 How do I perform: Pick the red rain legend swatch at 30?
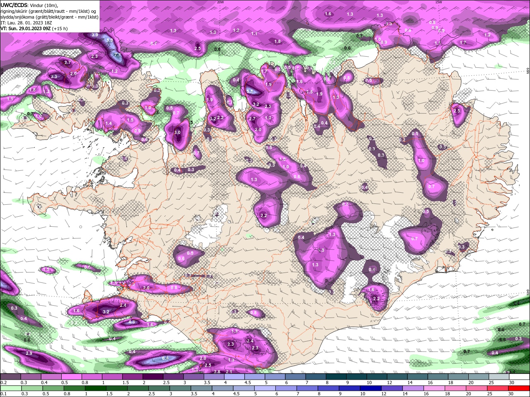[518, 388]
